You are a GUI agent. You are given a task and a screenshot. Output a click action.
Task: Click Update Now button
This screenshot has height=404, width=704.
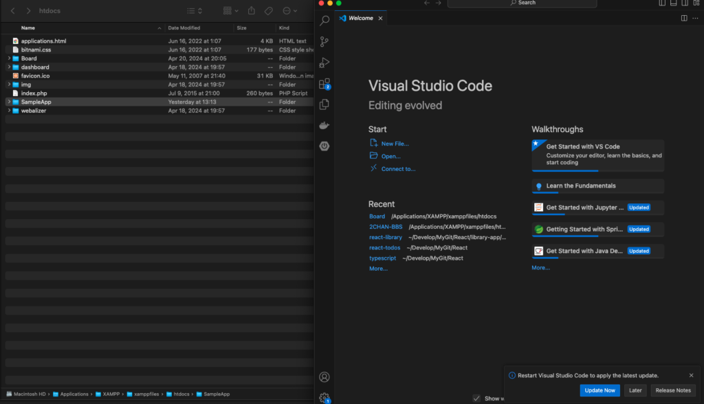(599, 390)
